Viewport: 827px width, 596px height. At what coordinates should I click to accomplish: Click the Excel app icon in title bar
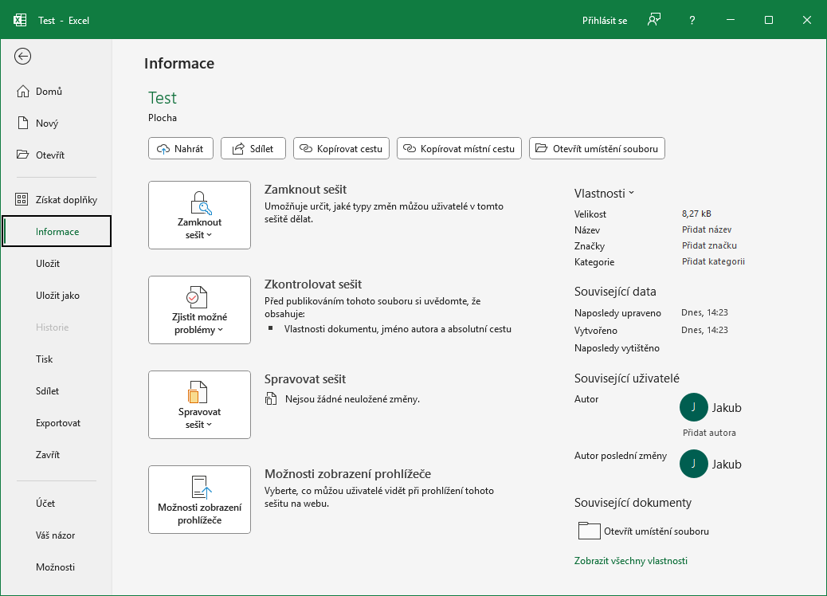coord(20,19)
